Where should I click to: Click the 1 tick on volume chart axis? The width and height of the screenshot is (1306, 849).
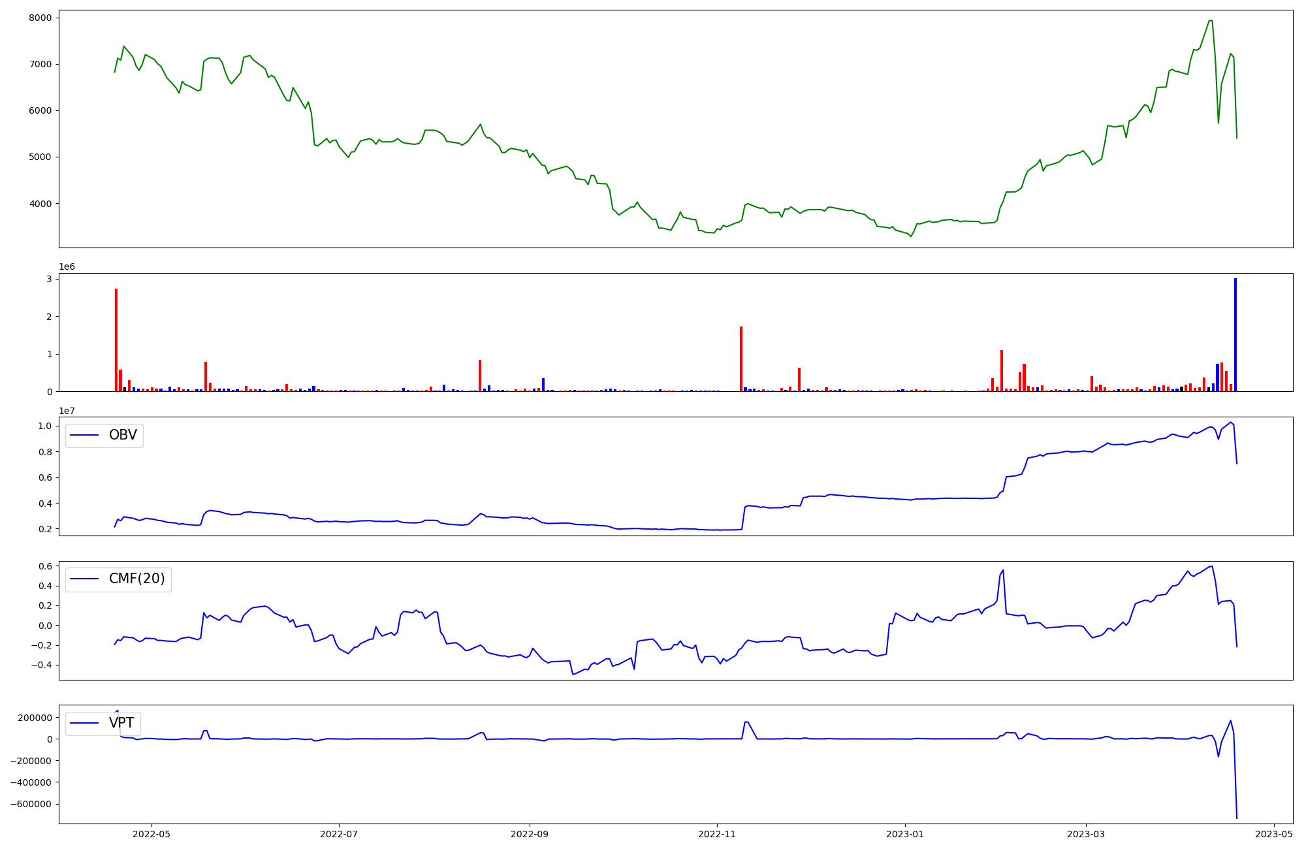pyautogui.click(x=48, y=354)
